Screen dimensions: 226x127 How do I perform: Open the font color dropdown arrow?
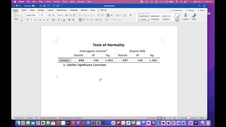[67, 20]
